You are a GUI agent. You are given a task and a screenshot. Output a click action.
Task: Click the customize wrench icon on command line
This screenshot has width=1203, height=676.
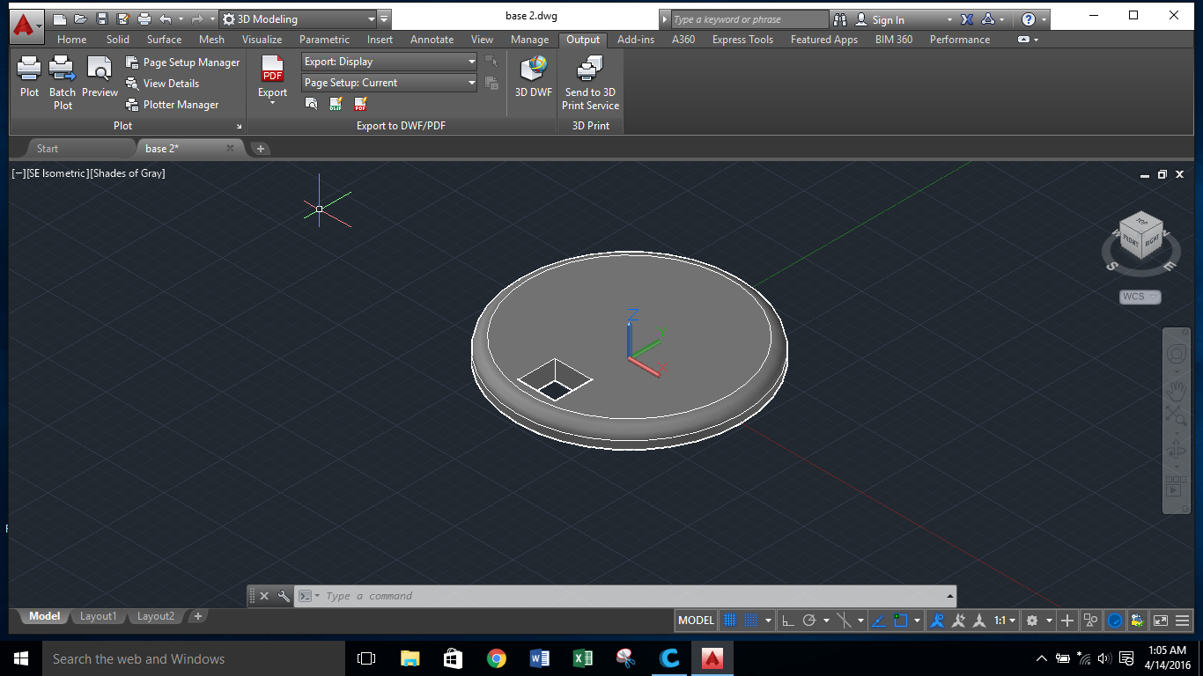coord(284,596)
